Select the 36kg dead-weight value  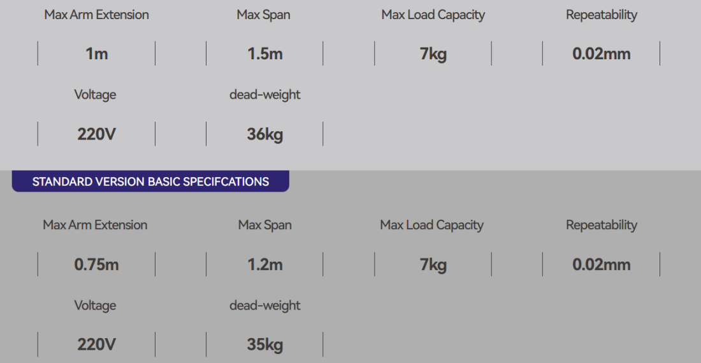click(264, 134)
